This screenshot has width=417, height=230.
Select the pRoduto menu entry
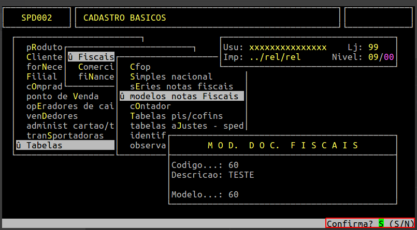click(45, 47)
